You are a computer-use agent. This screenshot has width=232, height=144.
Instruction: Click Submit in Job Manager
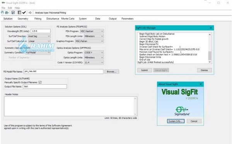(x=145, y=70)
